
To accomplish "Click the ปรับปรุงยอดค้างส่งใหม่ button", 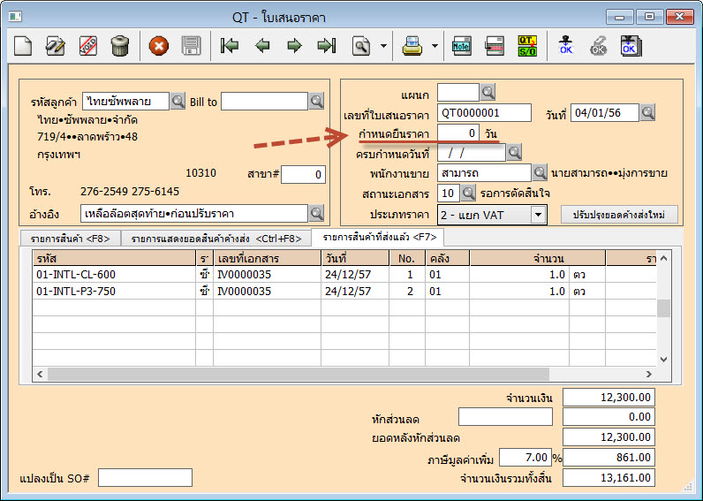I will click(618, 214).
